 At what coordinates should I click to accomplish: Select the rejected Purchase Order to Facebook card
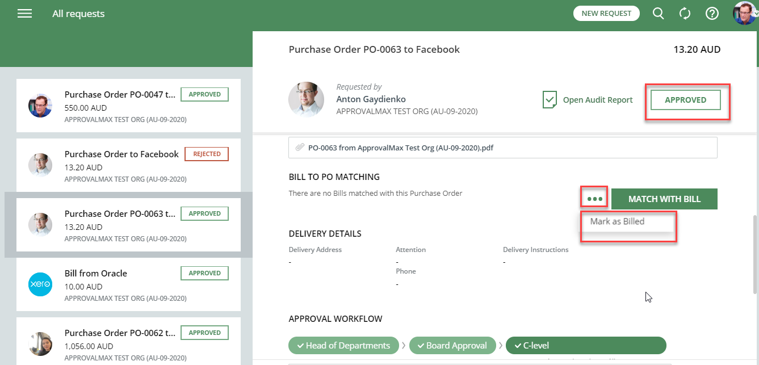pyautogui.click(x=128, y=166)
